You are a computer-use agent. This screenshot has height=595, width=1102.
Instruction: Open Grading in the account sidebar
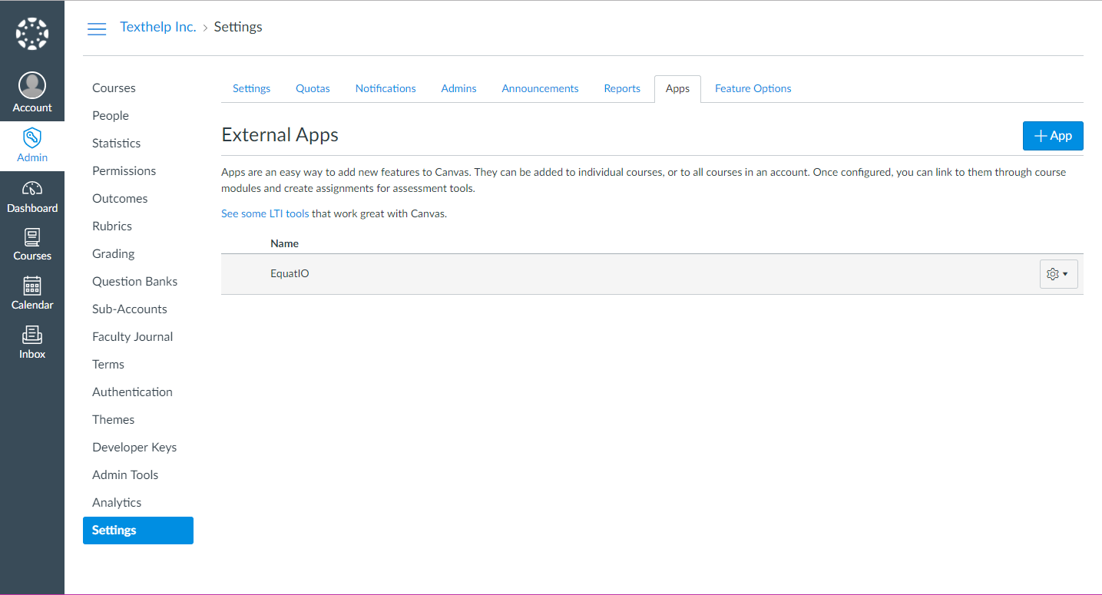pos(113,253)
